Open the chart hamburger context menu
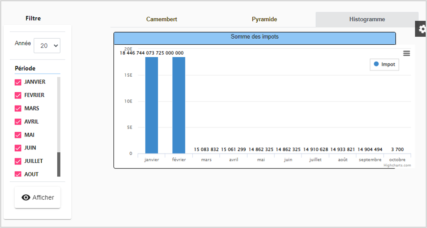427x228 pixels. click(407, 53)
